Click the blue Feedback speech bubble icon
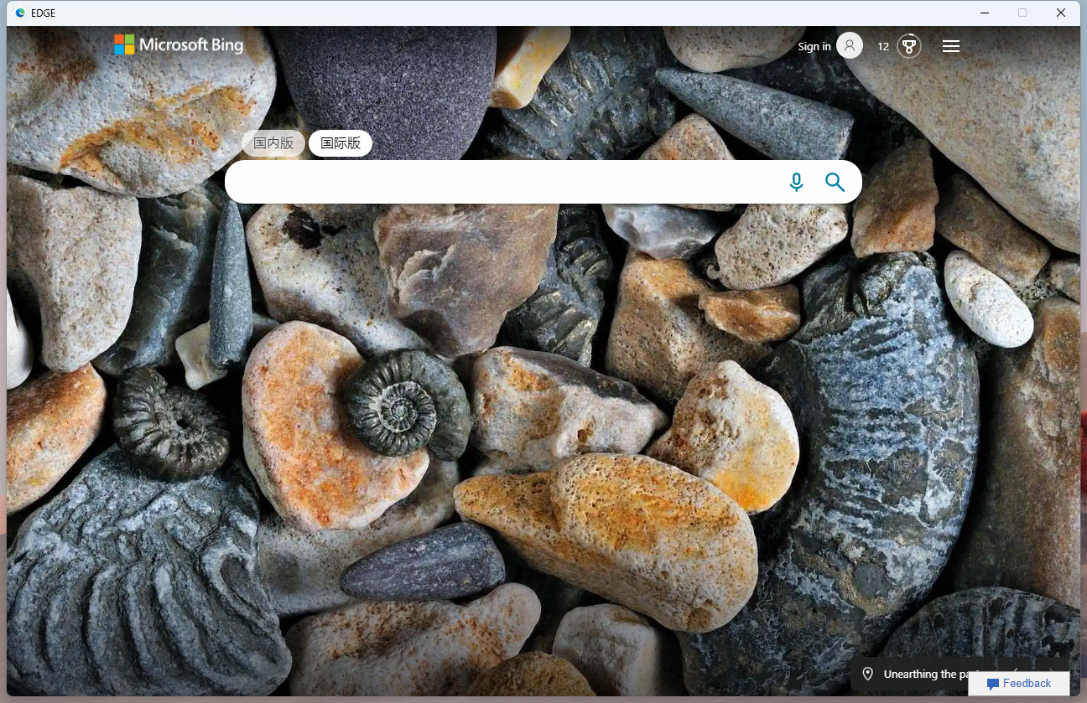 (x=993, y=684)
